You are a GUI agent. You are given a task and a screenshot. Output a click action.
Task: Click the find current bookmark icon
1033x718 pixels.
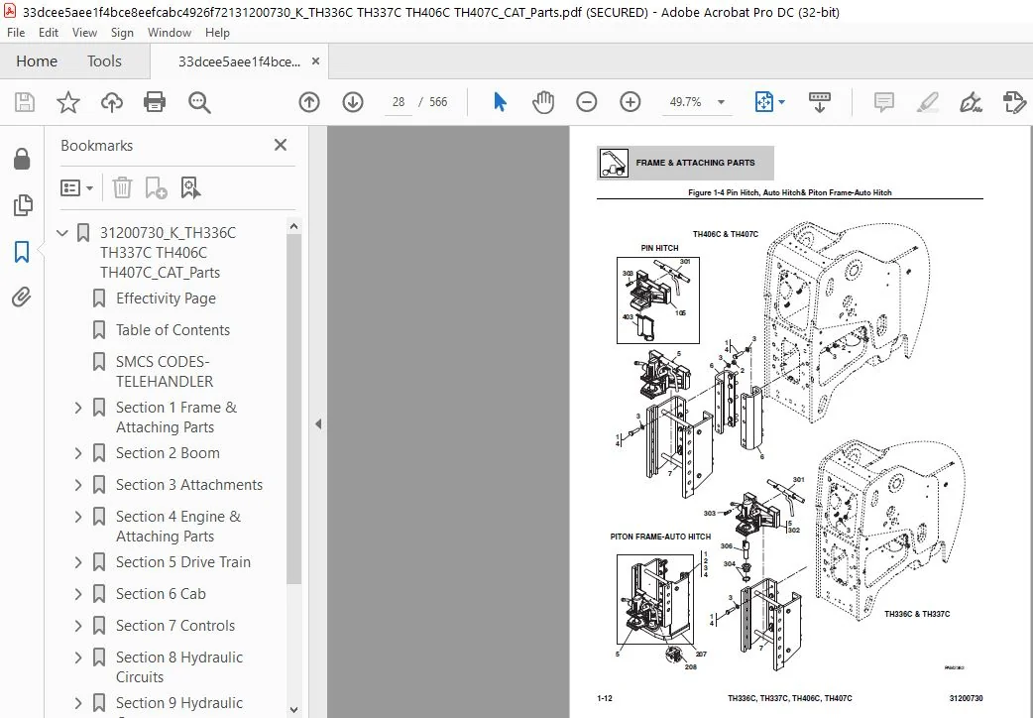(190, 187)
